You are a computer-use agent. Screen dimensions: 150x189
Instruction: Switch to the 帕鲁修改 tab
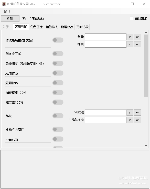(52, 27)
